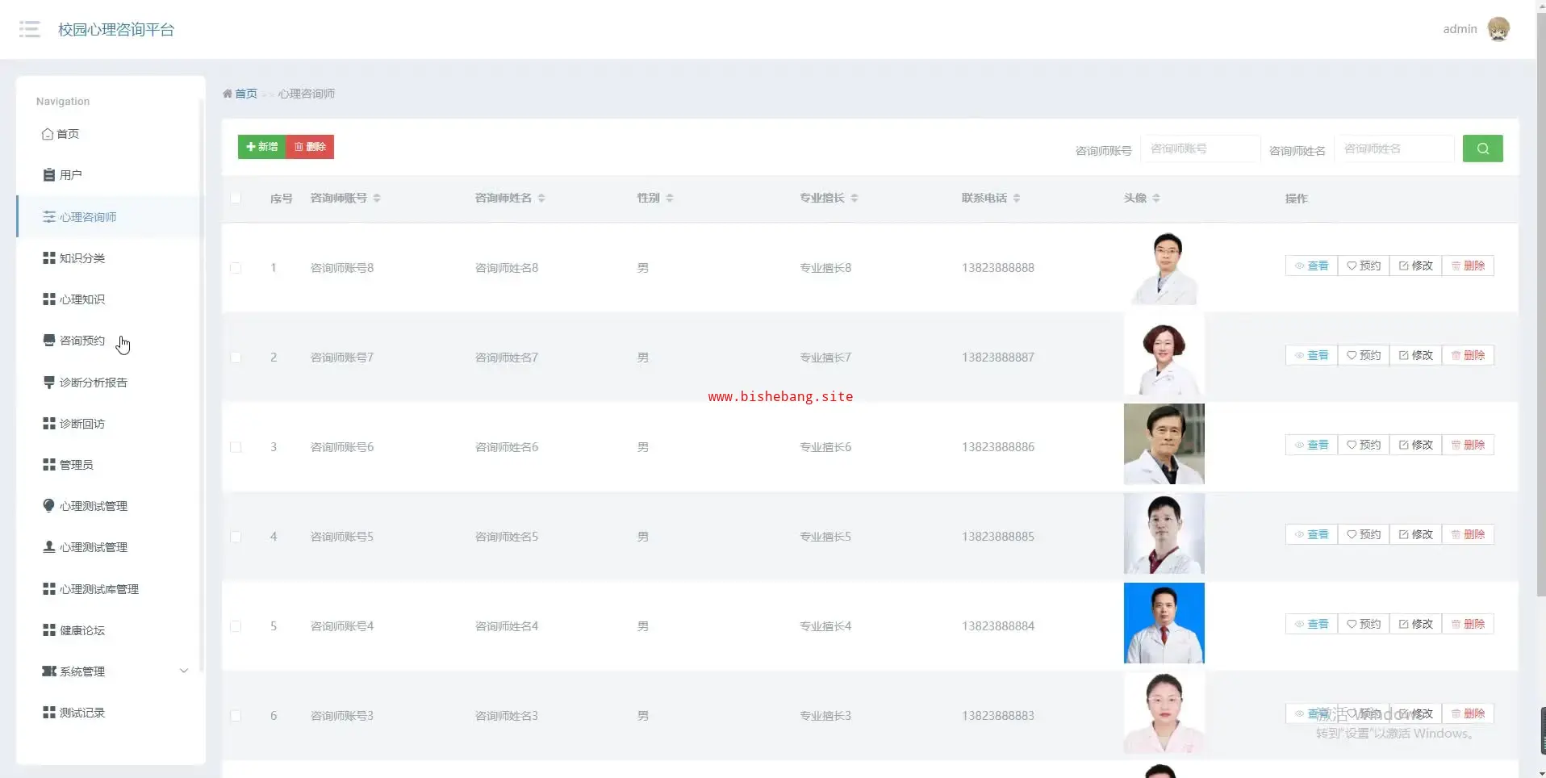The width and height of the screenshot is (1546, 778).
Task: Edit (修改) the 咨询师账号6 row
Action: click(x=1415, y=445)
